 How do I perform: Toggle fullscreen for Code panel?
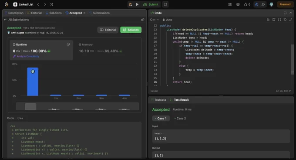point(285,13)
